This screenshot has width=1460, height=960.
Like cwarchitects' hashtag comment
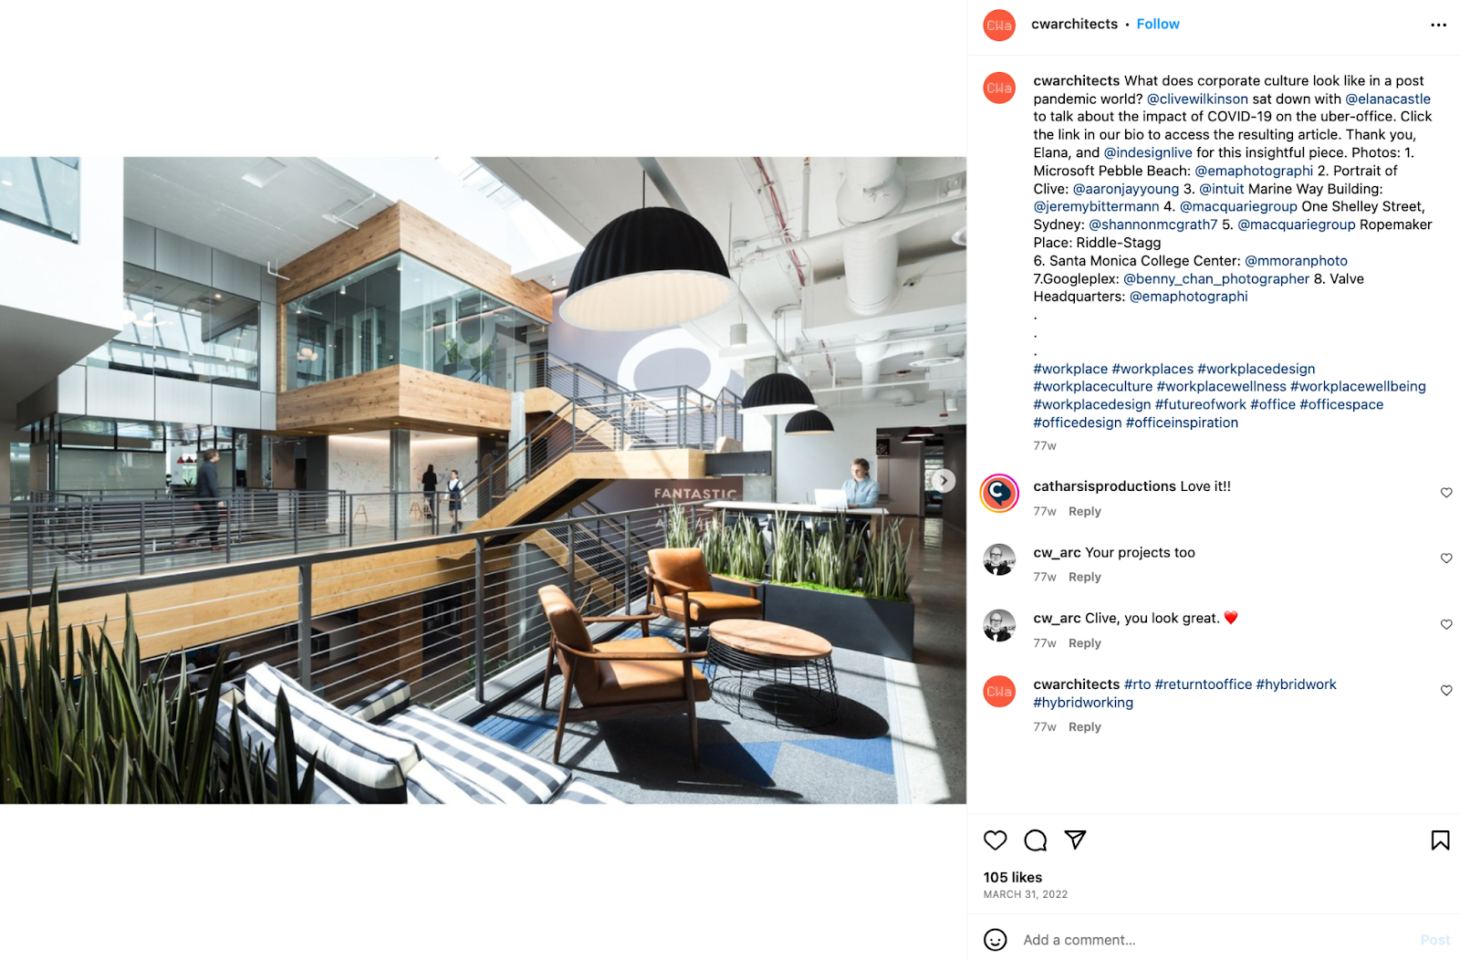(1446, 691)
